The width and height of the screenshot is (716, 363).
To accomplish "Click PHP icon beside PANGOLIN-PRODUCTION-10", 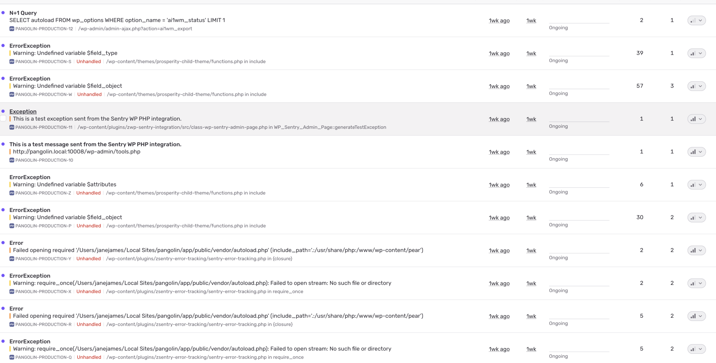I will (x=12, y=160).
